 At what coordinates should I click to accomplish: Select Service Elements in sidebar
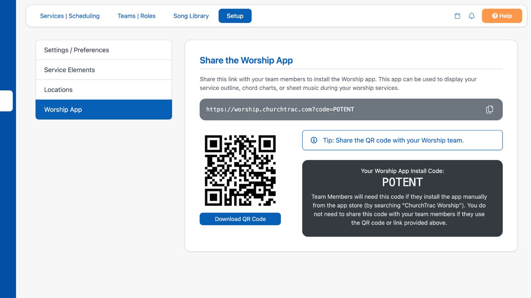pyautogui.click(x=104, y=70)
